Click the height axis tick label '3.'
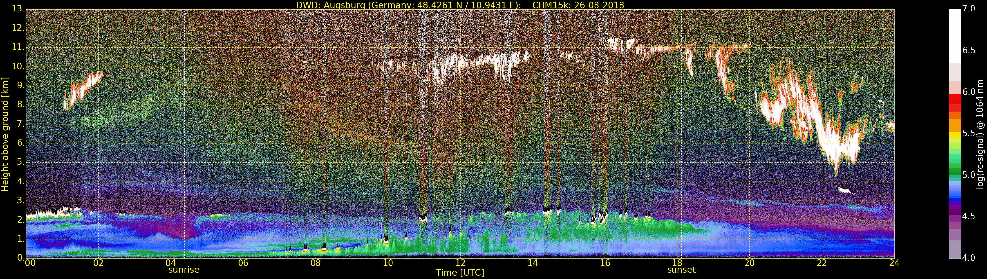The height and width of the screenshot is (279, 987). [x=20, y=200]
